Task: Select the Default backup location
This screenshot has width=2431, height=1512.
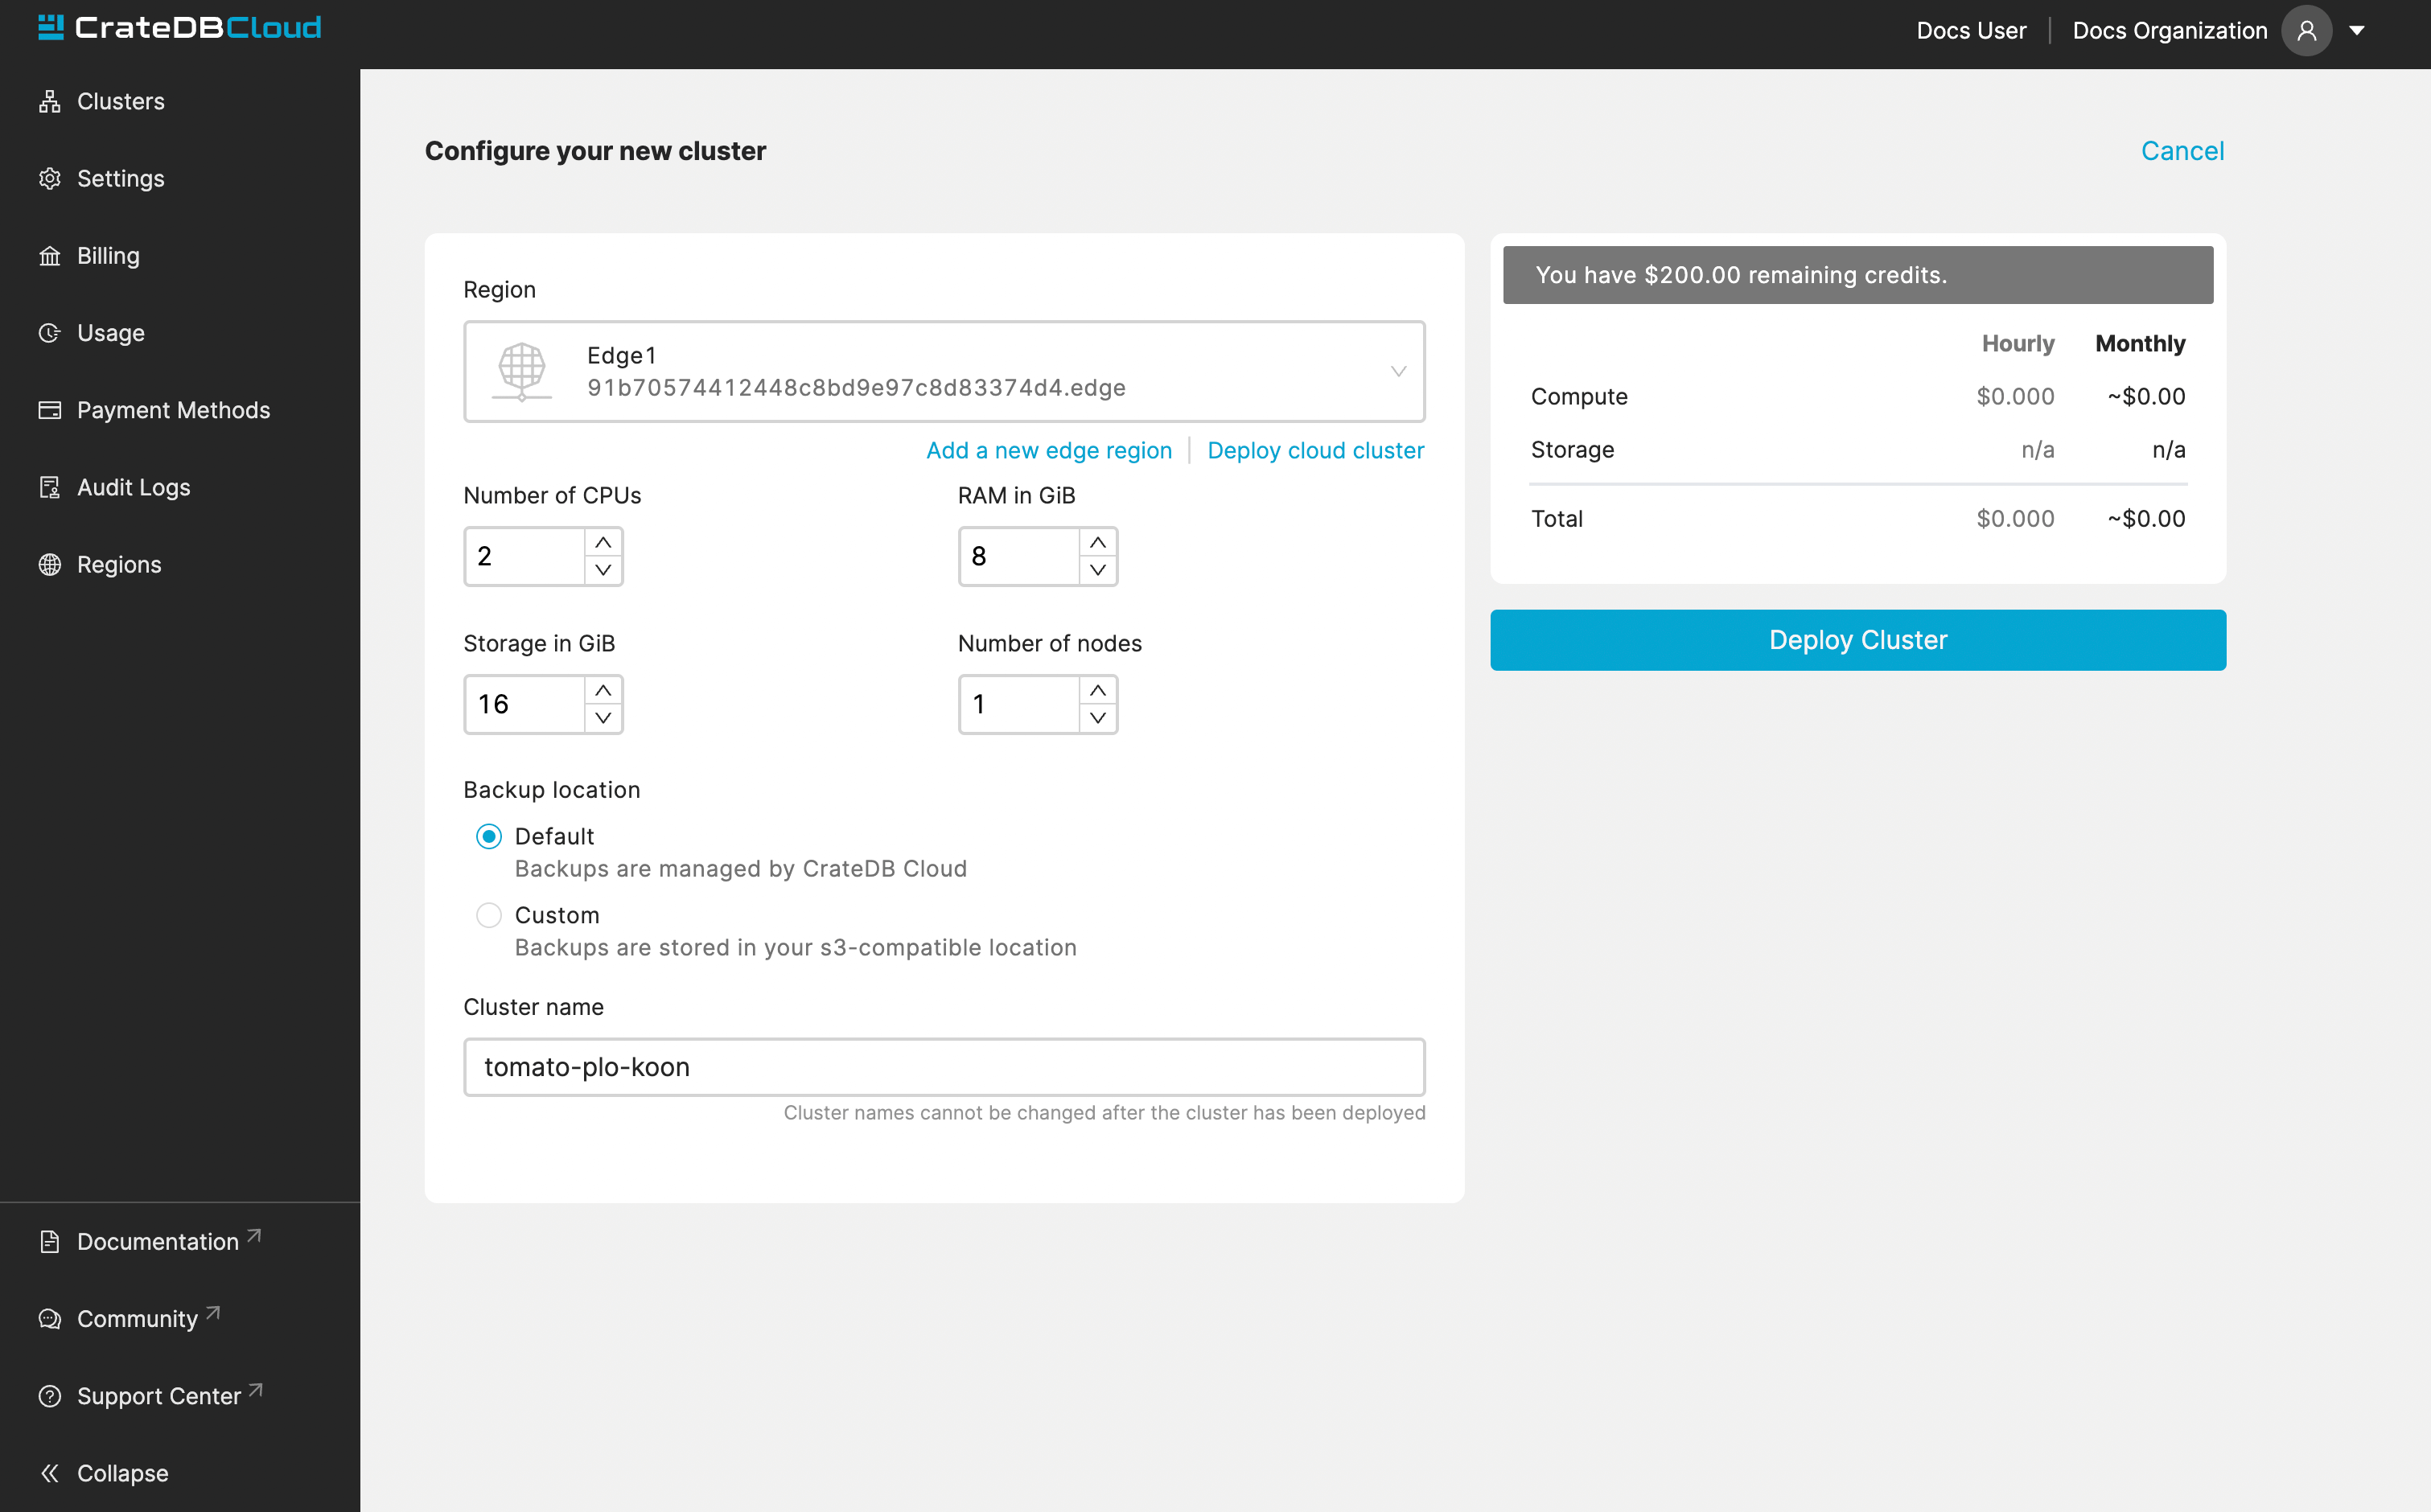Action: click(489, 836)
